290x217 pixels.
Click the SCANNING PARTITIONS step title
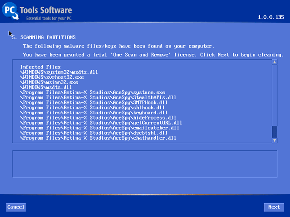[x=48, y=37]
